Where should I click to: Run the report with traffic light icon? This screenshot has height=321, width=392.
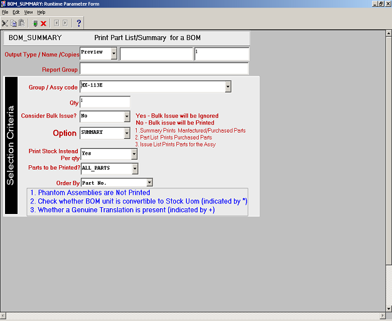point(35,23)
